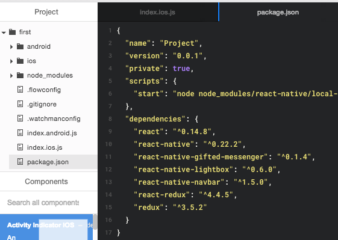Image resolution: width=338 pixels, height=240 pixels.
Task: Click the "start" key in code
Action: [149, 94]
